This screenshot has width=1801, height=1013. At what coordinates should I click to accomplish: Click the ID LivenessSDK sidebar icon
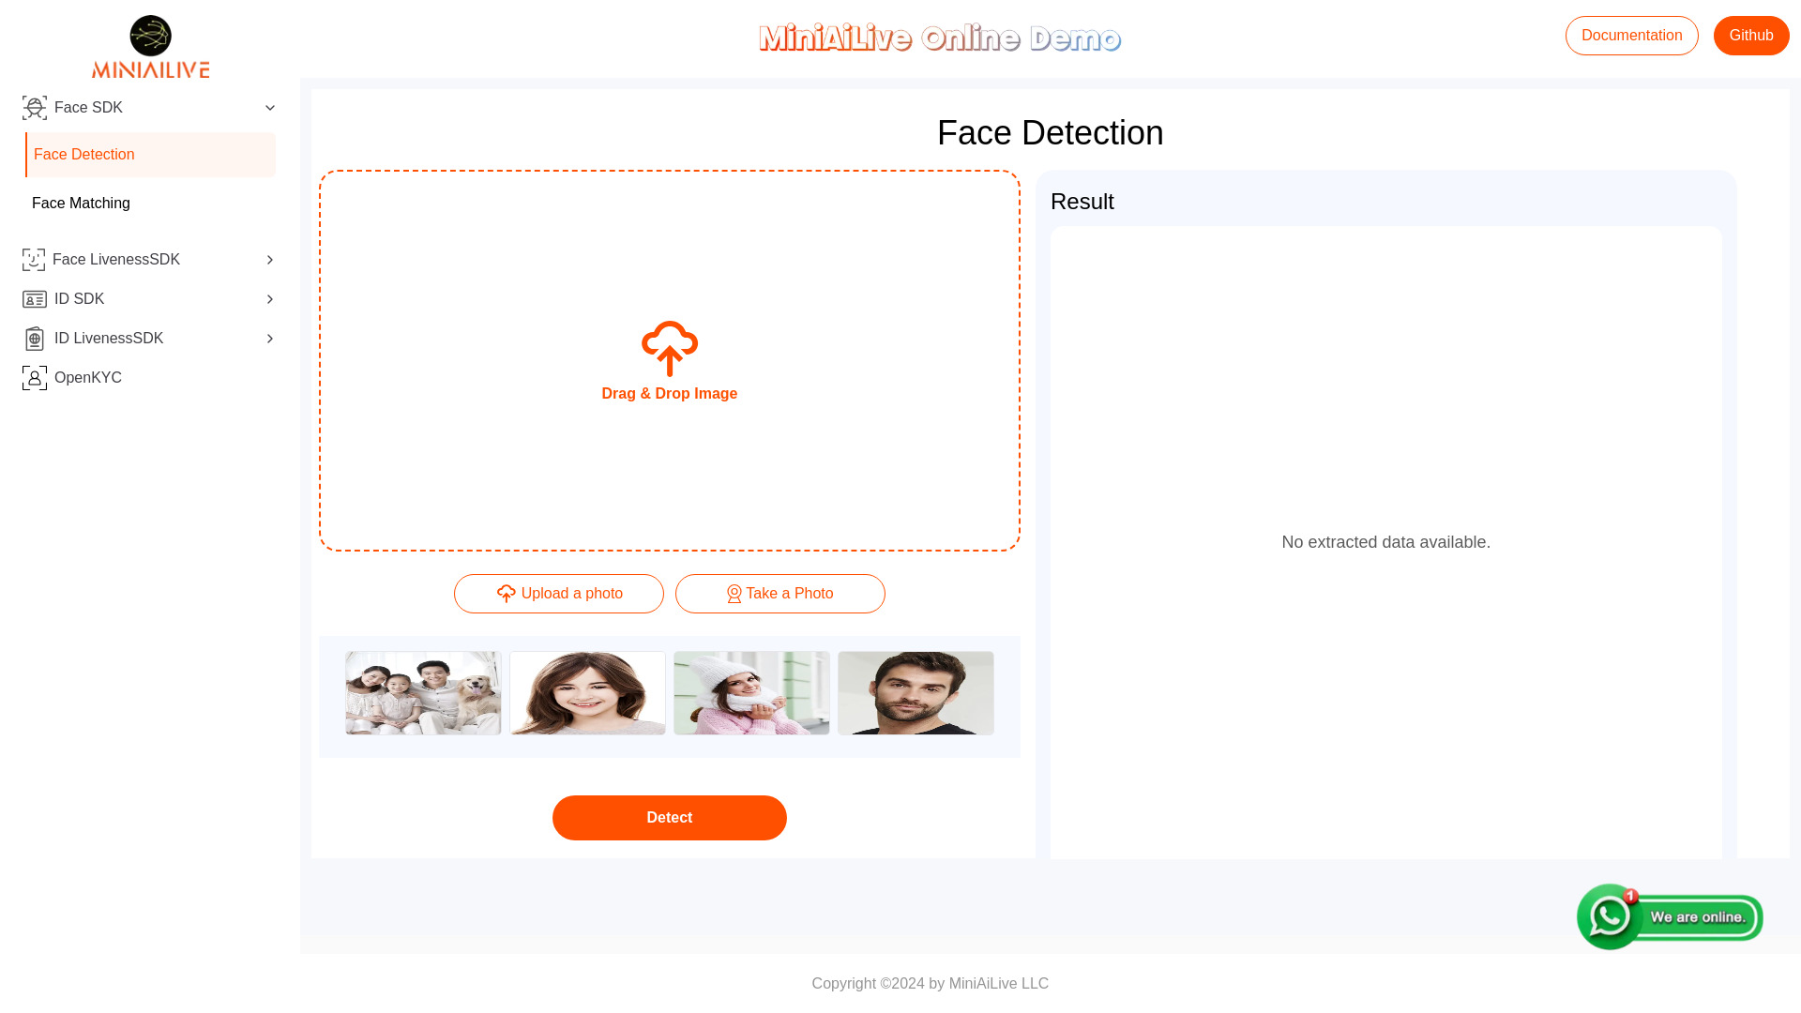(x=34, y=338)
